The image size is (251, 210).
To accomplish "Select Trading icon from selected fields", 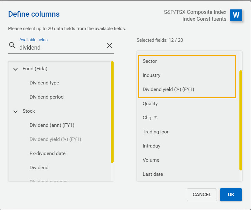I will [156, 132].
